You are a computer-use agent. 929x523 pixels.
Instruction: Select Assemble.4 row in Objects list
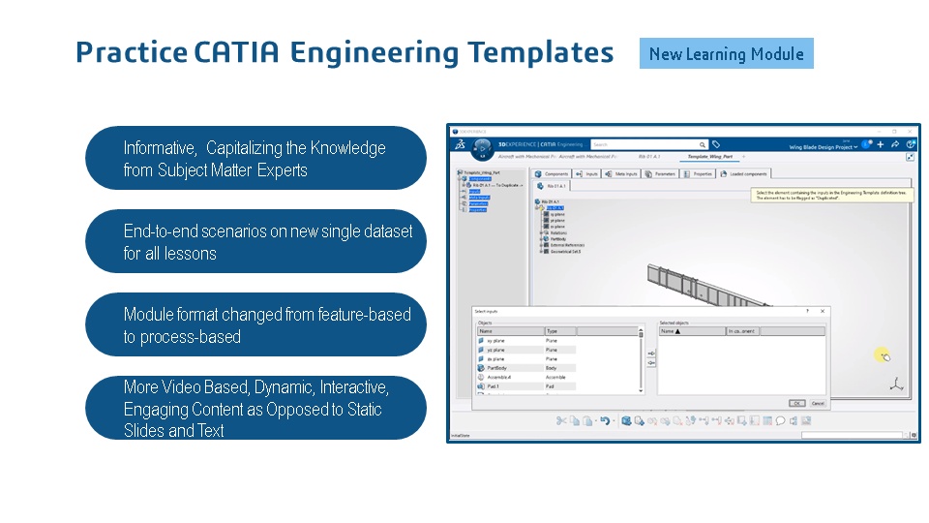(526, 377)
